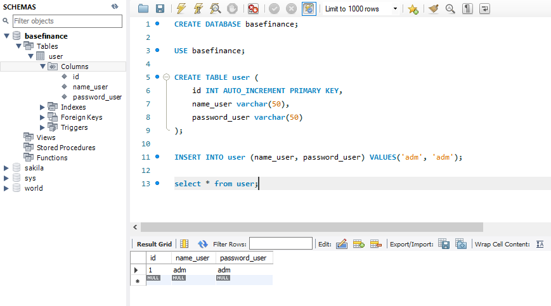Expand the sys schema
551x306 pixels.
[6, 178]
